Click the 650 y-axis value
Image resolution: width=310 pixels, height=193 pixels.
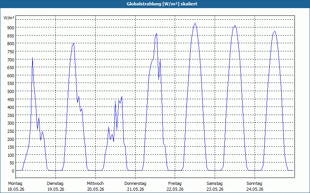[11, 68]
